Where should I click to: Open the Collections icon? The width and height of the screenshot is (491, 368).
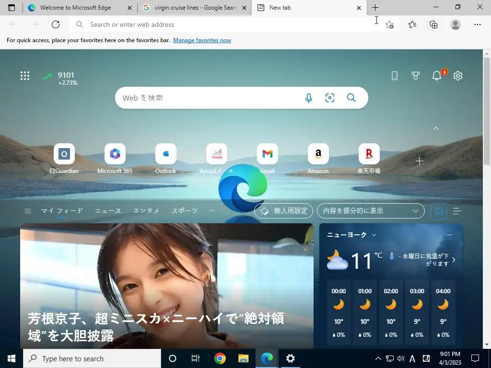pos(433,24)
